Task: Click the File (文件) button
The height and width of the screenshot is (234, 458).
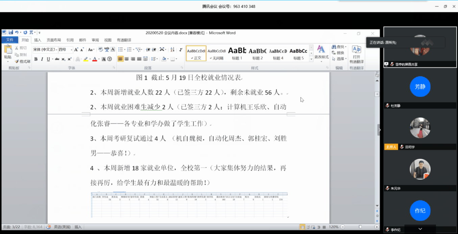Action: point(10,40)
